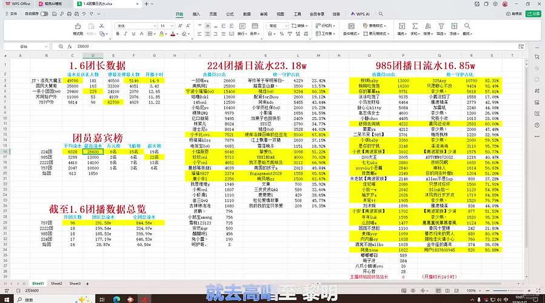
Task: Click the fx insert function icon
Action: [70, 46]
